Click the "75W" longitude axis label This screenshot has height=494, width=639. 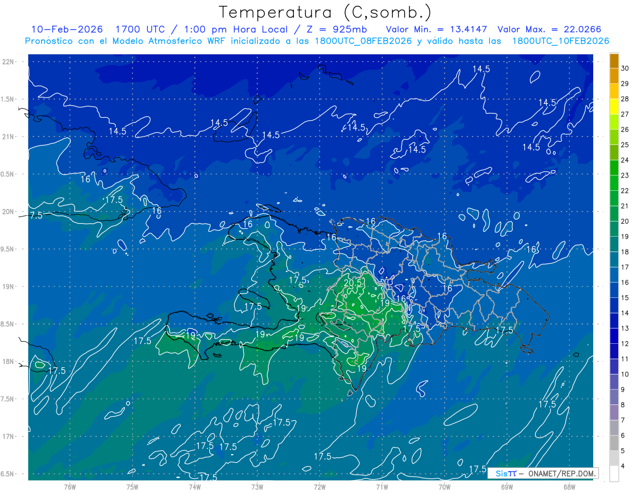[133, 487]
